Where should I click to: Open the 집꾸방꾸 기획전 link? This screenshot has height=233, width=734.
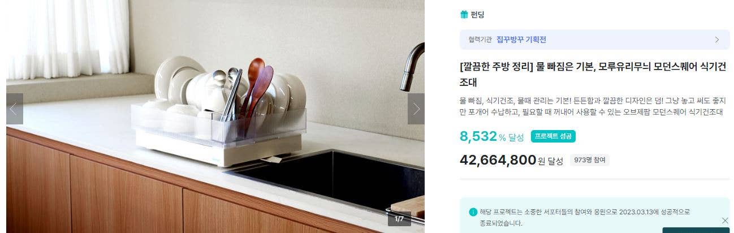point(521,40)
